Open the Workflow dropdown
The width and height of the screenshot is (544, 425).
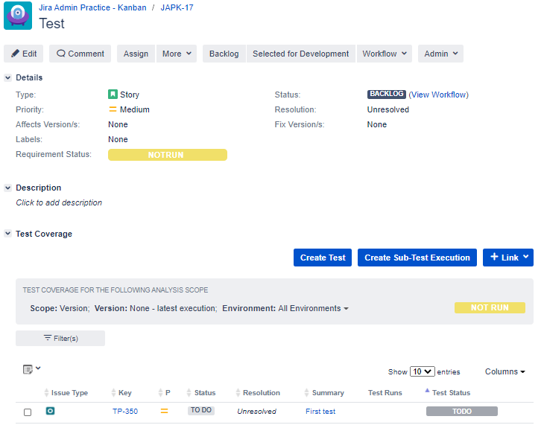tap(385, 54)
